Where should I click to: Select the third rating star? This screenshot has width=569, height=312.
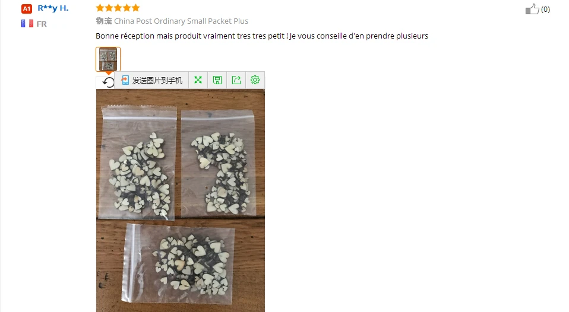click(118, 8)
